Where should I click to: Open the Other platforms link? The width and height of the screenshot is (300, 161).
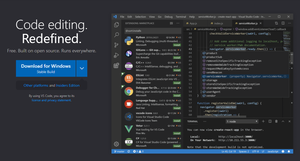click(36, 86)
